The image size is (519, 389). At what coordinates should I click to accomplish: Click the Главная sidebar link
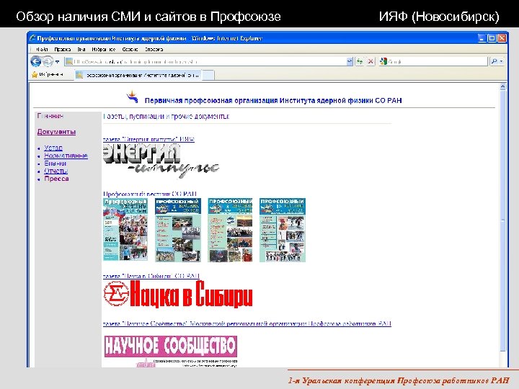click(x=50, y=116)
